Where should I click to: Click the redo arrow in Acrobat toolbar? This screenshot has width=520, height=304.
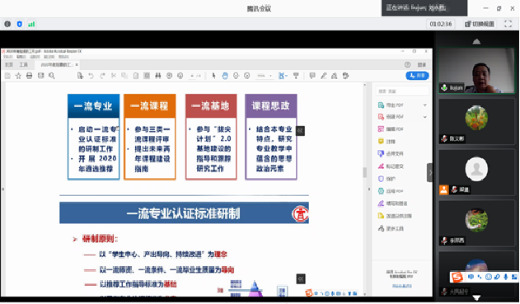pyautogui.click(x=102, y=76)
